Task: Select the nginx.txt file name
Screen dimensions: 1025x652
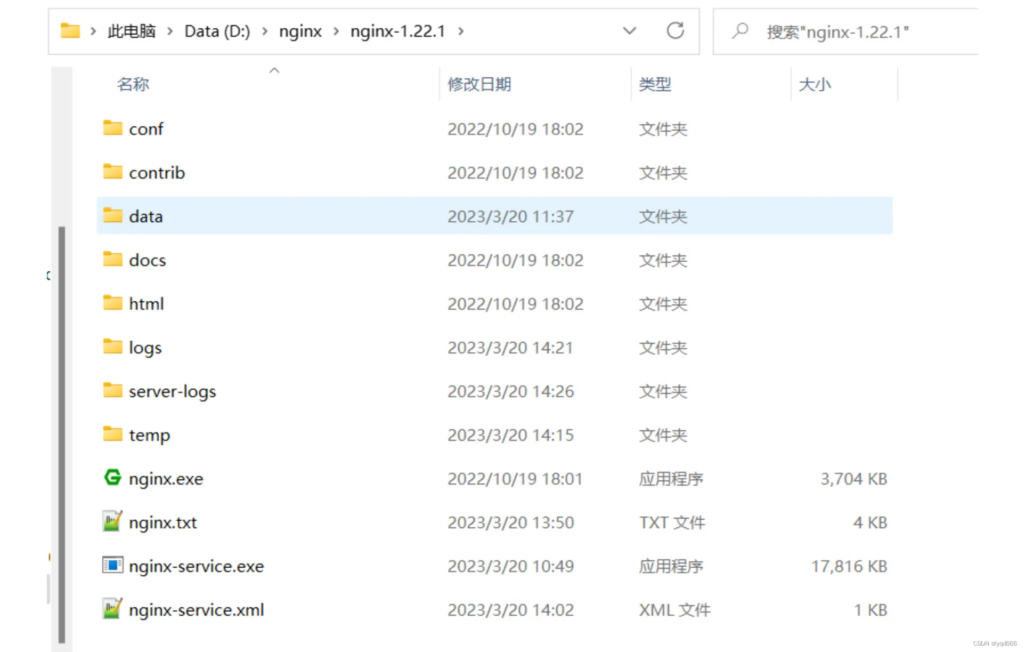Action: tap(162, 522)
